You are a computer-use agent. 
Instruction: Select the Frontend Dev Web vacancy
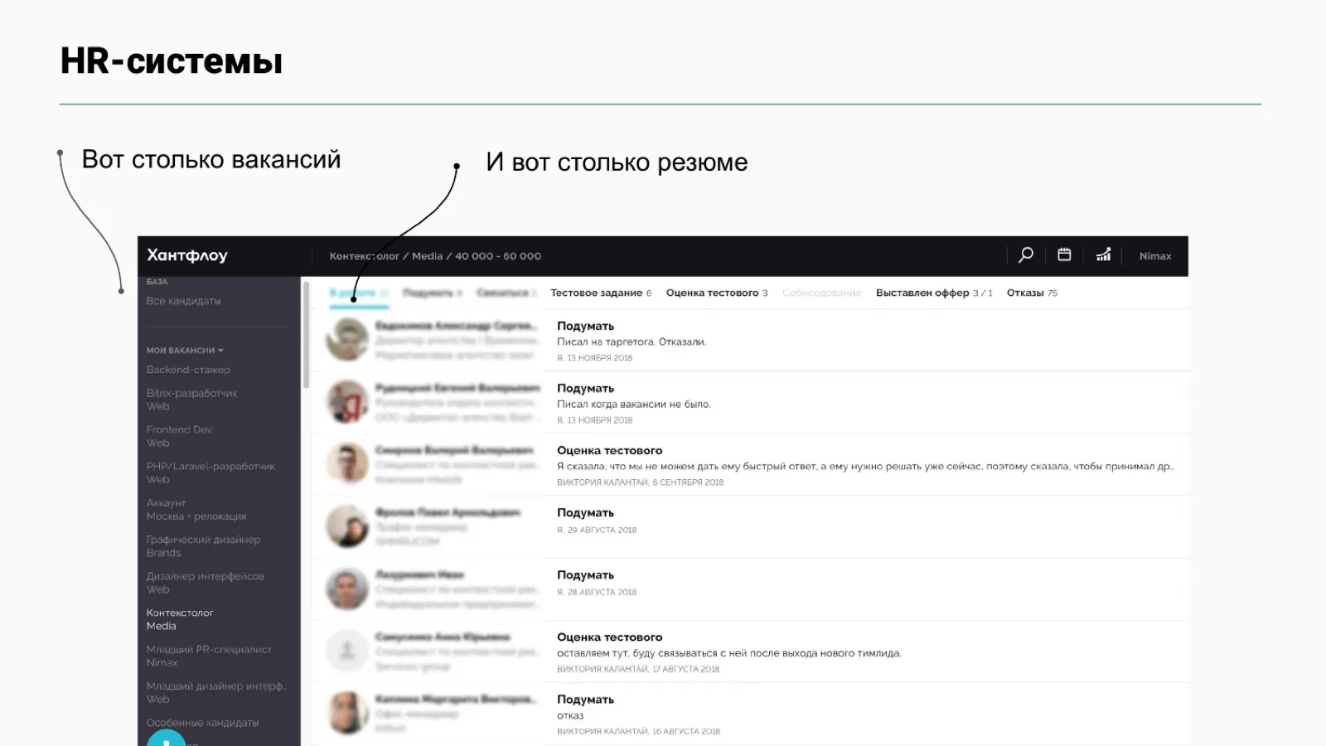tap(179, 436)
